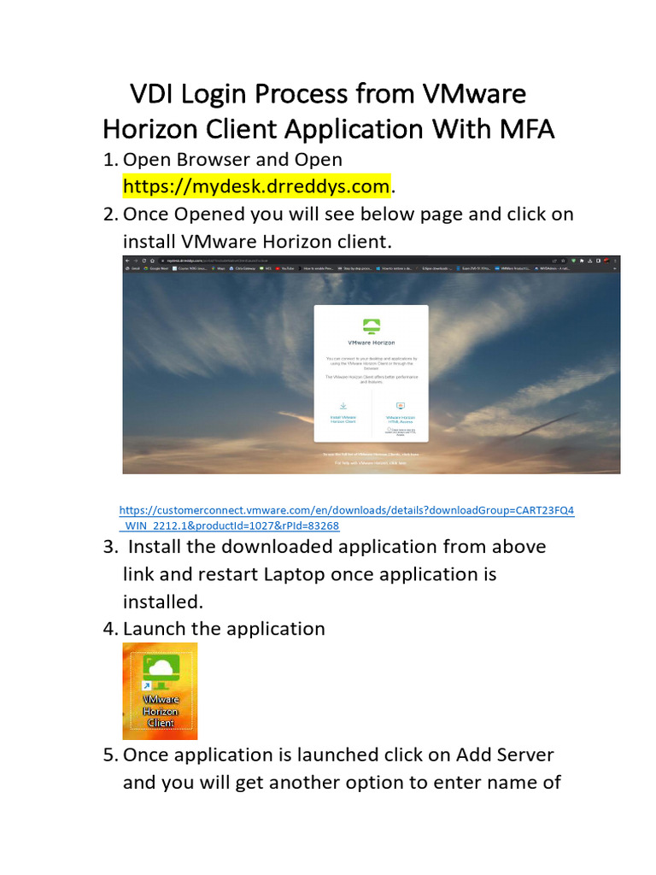The image size is (656, 875).
Task: Click the text 'Open Browser and Open'
Action: click(232, 160)
